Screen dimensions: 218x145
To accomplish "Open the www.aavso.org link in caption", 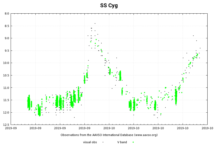I will pos(146,135).
